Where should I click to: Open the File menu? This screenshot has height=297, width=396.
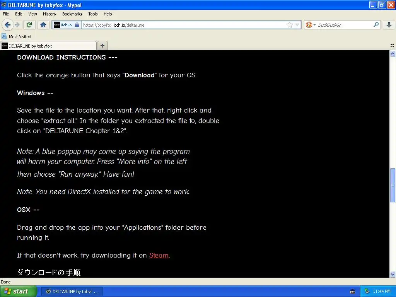6,14
